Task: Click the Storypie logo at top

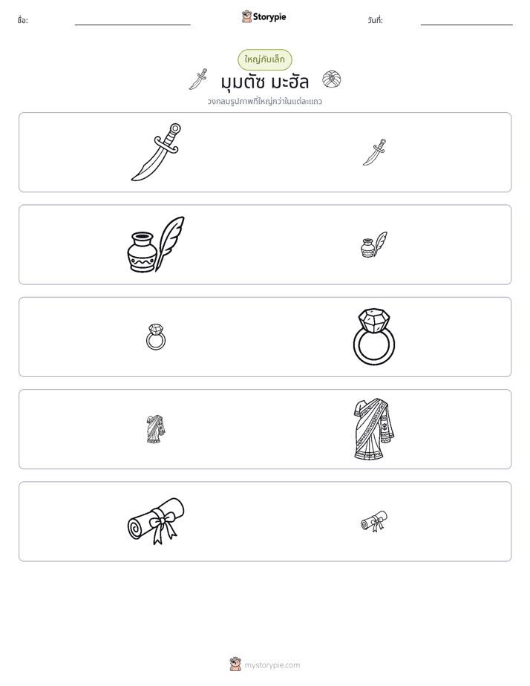Action: pos(264,16)
